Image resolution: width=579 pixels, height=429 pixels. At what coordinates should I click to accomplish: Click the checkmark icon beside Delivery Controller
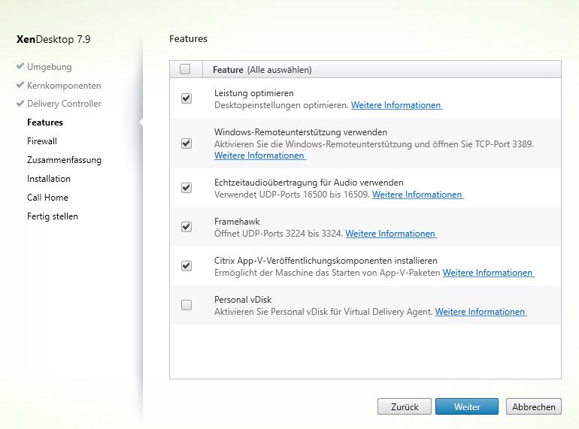point(20,103)
